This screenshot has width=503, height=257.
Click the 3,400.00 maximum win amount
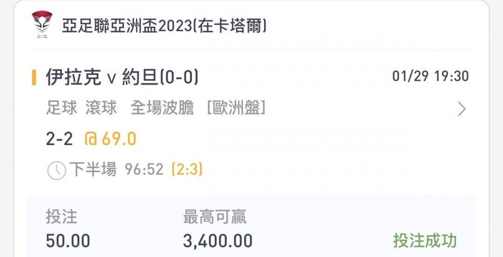[x=218, y=241]
